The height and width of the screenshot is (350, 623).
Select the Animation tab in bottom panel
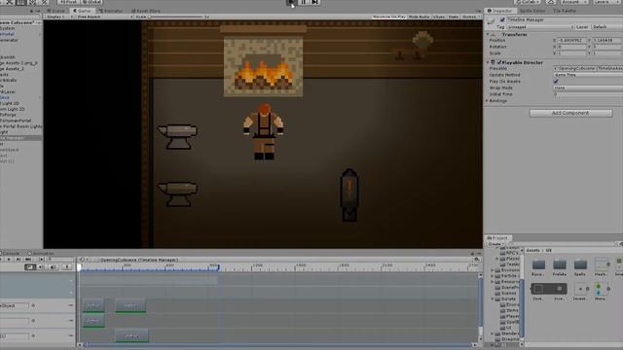41,253
